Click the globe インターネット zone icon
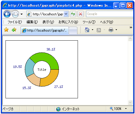 pyautogui.click(x=58, y=109)
